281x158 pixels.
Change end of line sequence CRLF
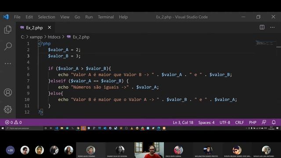239,122
